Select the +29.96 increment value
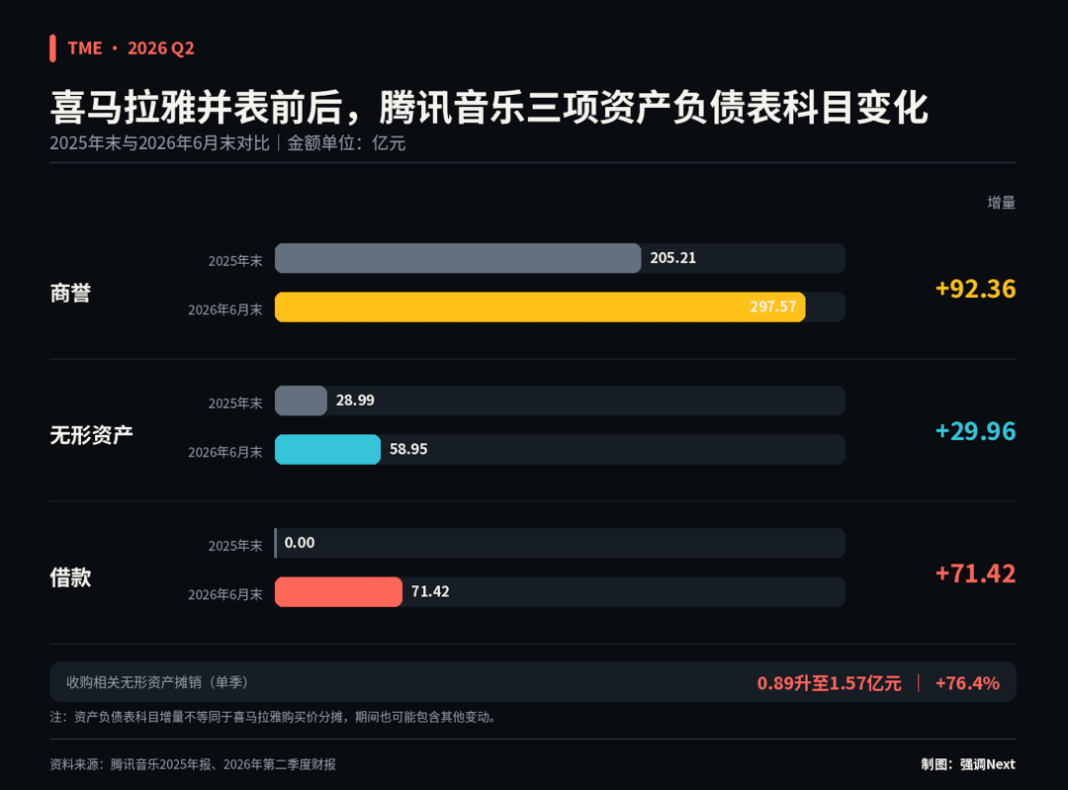1068x790 pixels. pyautogui.click(x=975, y=431)
